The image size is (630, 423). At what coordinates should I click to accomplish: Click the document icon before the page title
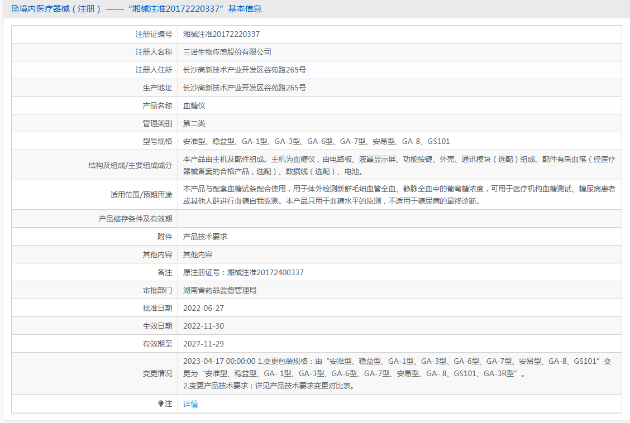click(x=15, y=9)
